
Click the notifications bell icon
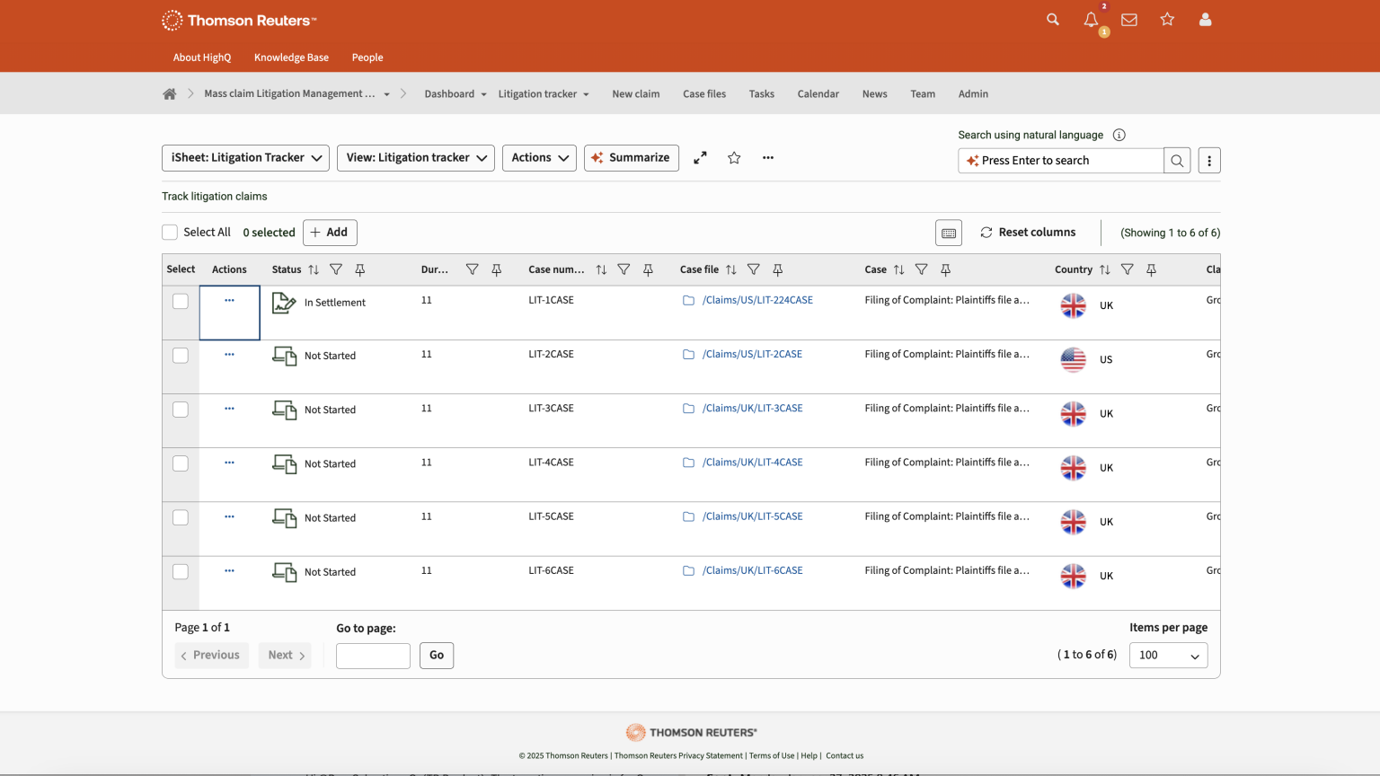click(x=1091, y=20)
